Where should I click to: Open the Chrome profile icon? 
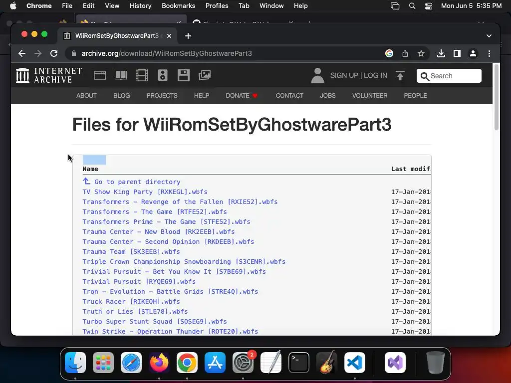click(x=473, y=53)
